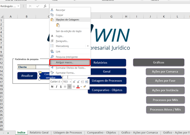Click the next sheet tab navigation arrow
The height and width of the screenshot is (135, 190).
click(8, 133)
